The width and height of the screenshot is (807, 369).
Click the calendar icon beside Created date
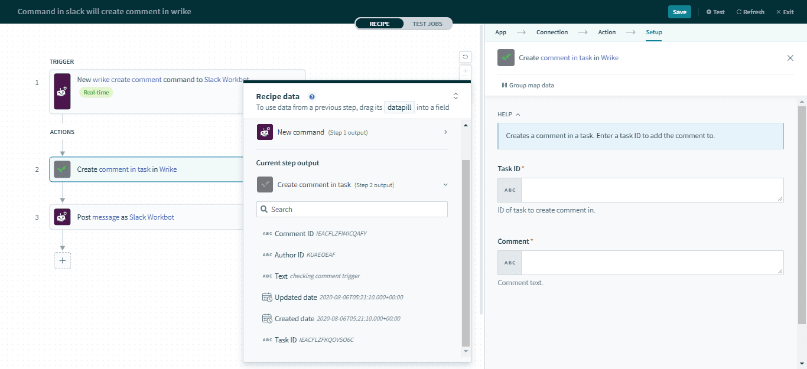coord(266,318)
